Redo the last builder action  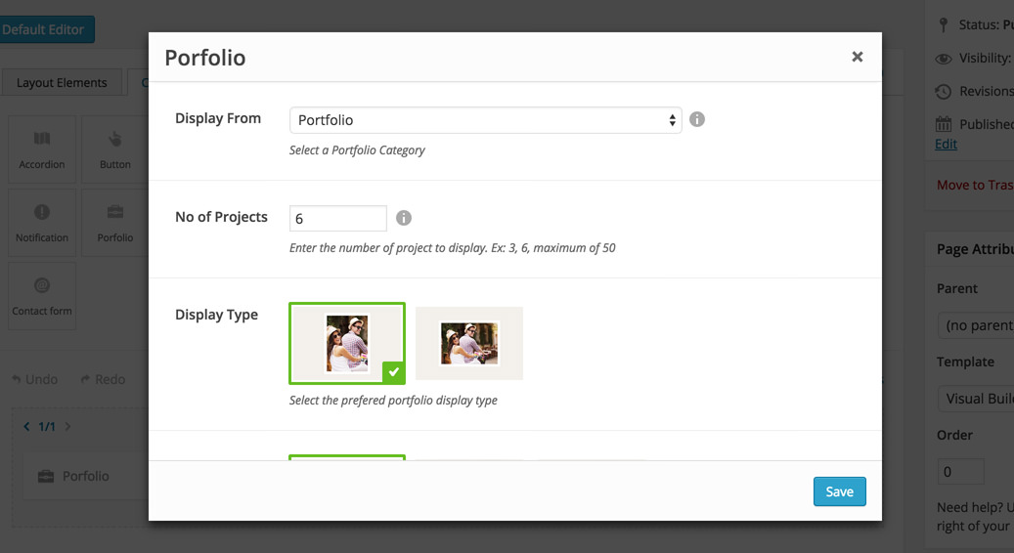(x=103, y=379)
